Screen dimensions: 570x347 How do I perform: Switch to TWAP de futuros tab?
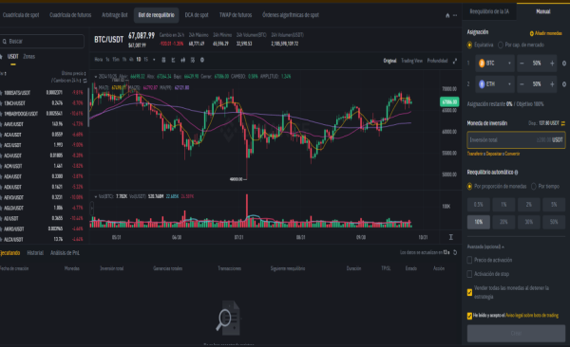236,15
